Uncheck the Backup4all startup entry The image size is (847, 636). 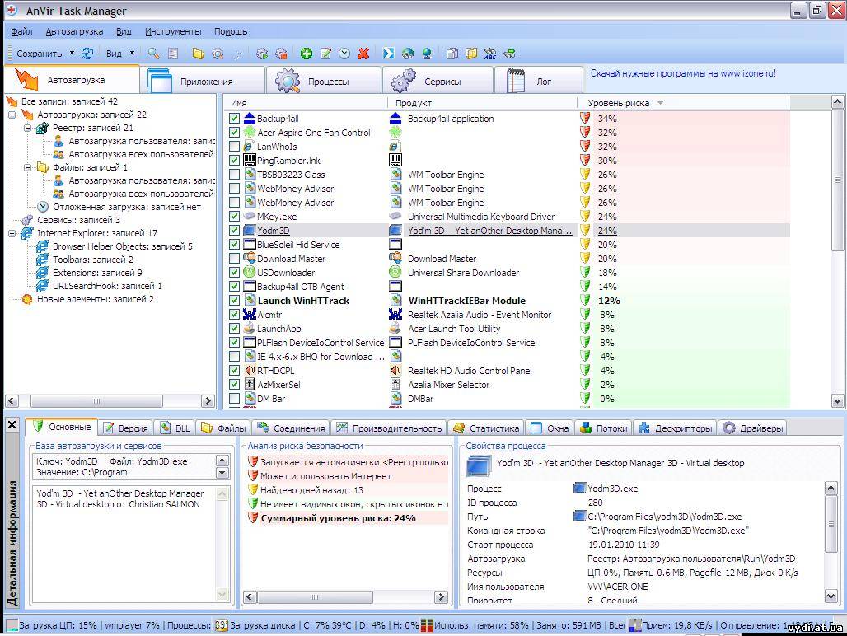coord(235,119)
